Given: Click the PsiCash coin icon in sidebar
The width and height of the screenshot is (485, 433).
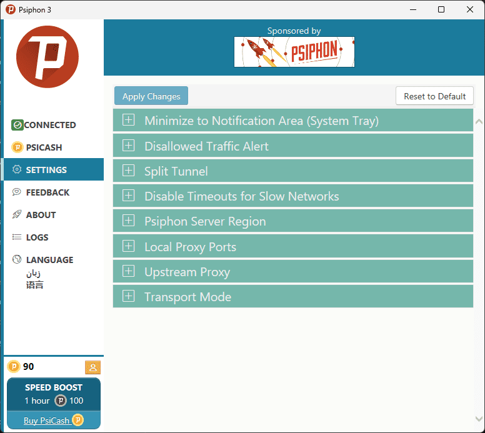Looking at the screenshot, I should (17, 147).
